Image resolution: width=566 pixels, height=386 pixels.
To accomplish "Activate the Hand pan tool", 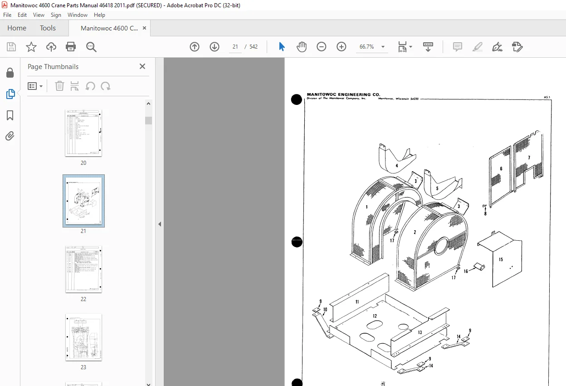I will pyautogui.click(x=302, y=47).
